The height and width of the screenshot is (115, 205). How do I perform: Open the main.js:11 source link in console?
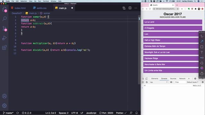pyautogui.click(x=197, y=85)
